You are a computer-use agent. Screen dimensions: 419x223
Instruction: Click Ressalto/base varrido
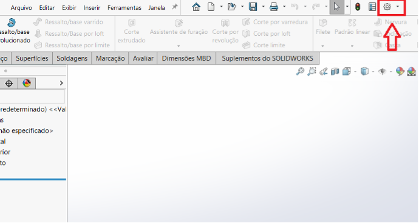69,22
